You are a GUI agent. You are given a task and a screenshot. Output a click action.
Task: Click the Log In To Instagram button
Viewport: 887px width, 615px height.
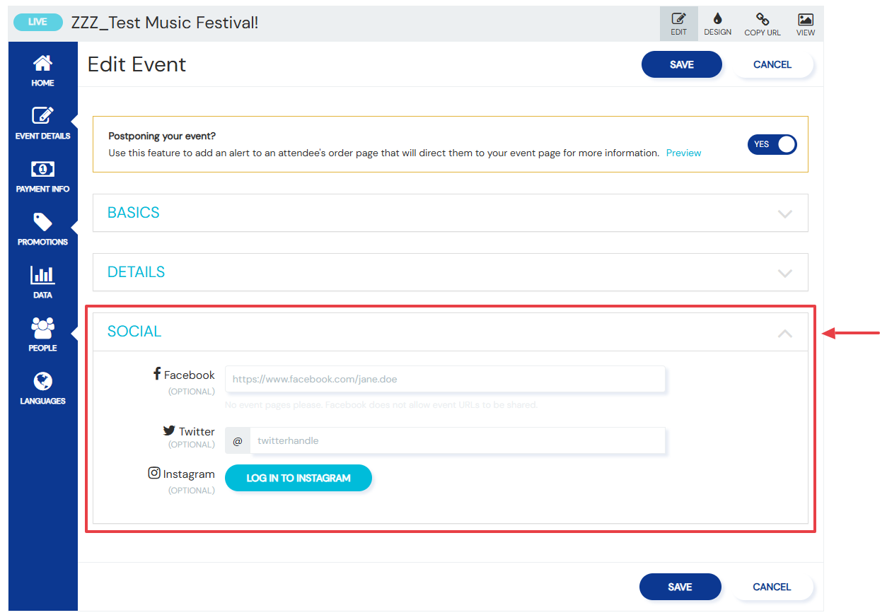pos(298,478)
